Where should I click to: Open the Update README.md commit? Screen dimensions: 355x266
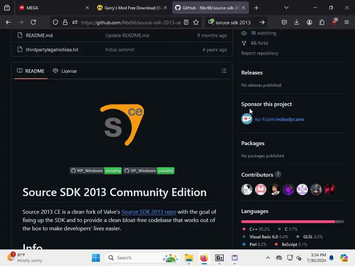(x=127, y=36)
